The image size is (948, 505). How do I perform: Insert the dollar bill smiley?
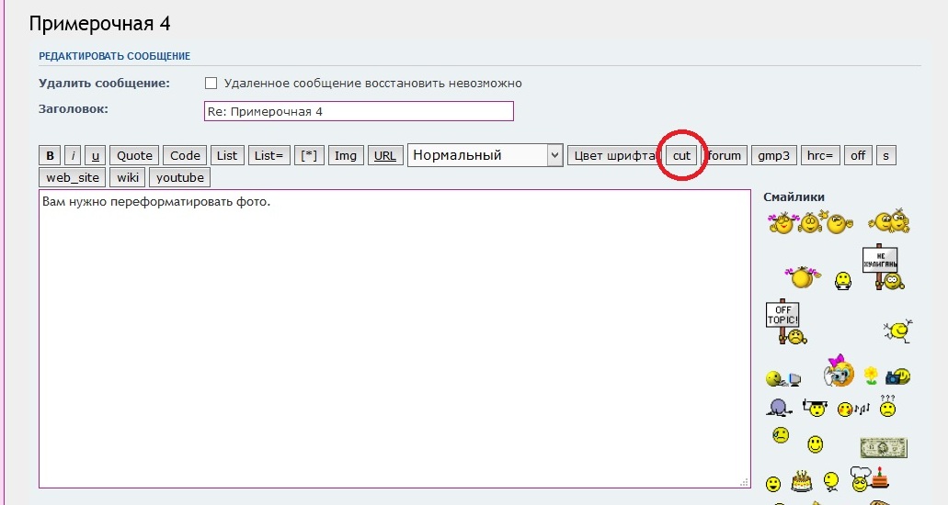pyautogui.click(x=883, y=447)
